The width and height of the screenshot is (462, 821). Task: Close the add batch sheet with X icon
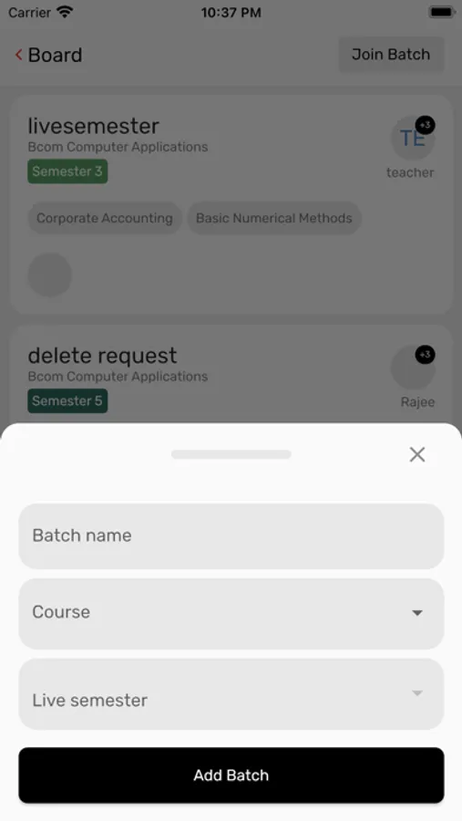pyautogui.click(x=417, y=454)
